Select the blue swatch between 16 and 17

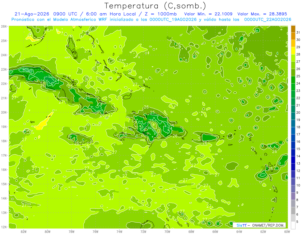coord(293,138)
